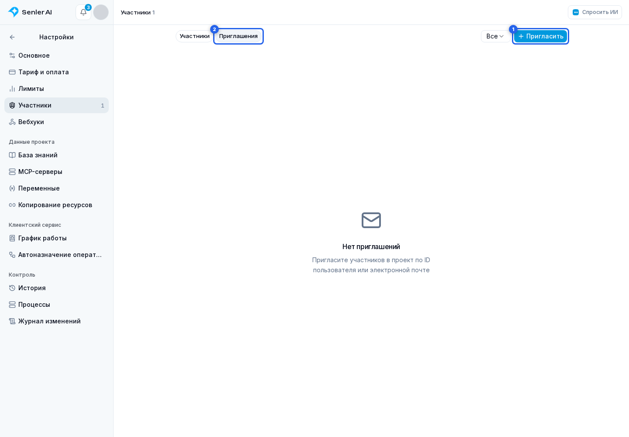Open Копирование ресурсов page
The height and width of the screenshot is (437, 629).
56,205
